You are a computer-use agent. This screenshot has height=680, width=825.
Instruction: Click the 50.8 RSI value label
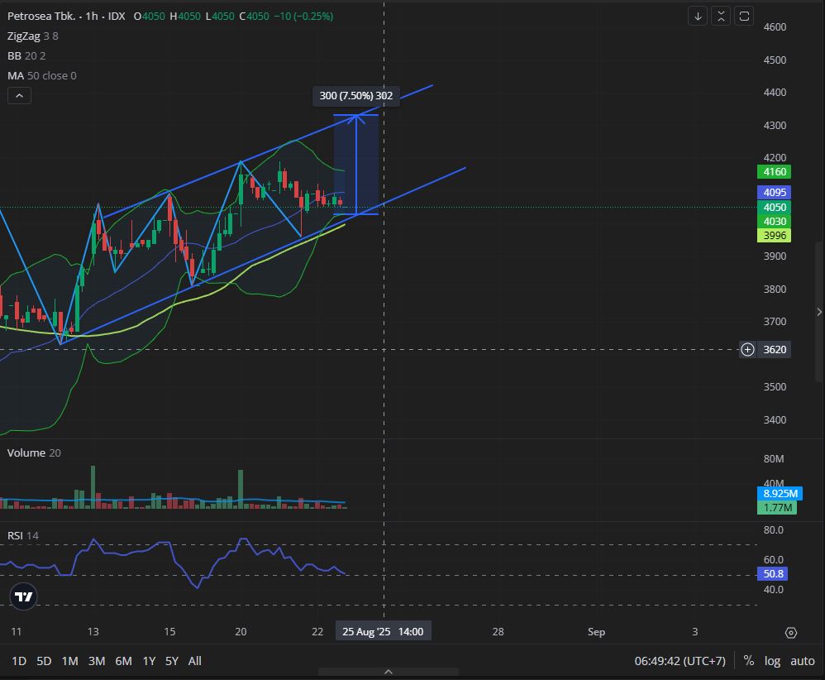tap(772, 573)
